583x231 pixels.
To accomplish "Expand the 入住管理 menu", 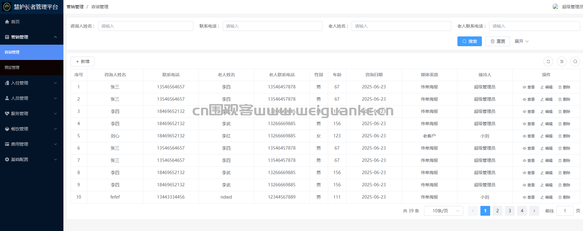I will point(32,83).
